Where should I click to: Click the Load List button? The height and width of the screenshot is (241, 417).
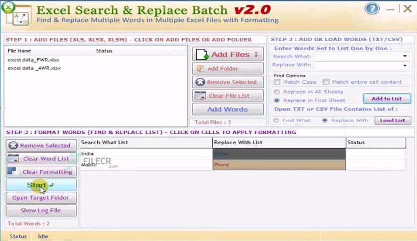pyautogui.click(x=393, y=120)
